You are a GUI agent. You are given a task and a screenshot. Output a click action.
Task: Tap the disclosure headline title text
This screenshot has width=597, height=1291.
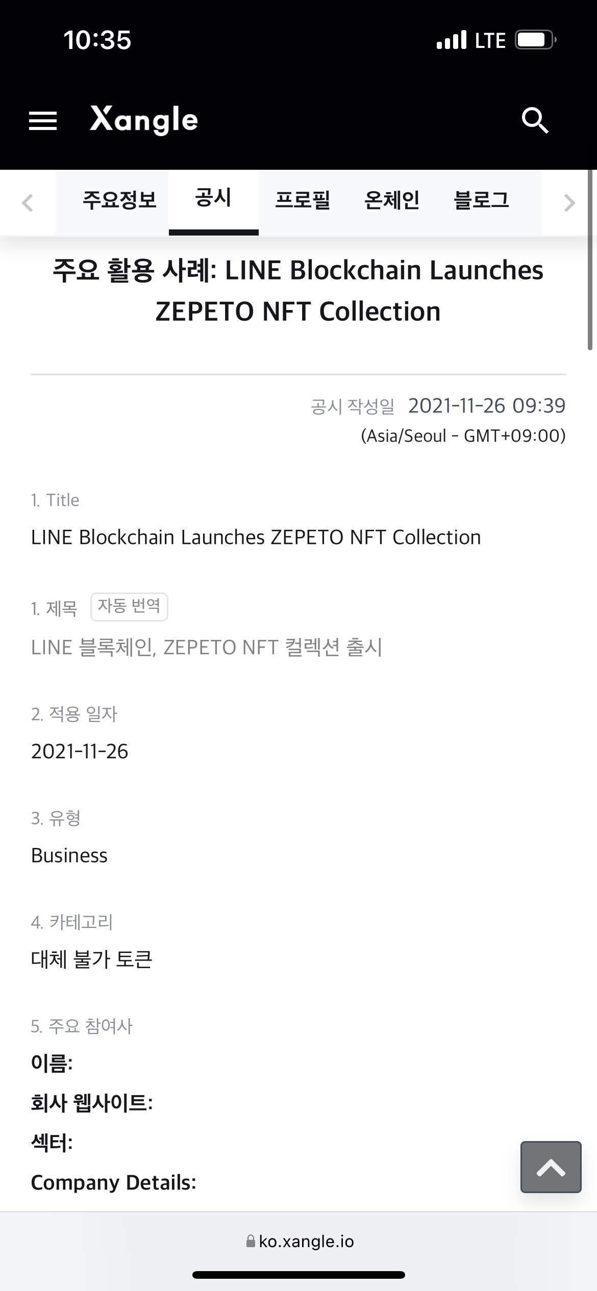298,291
